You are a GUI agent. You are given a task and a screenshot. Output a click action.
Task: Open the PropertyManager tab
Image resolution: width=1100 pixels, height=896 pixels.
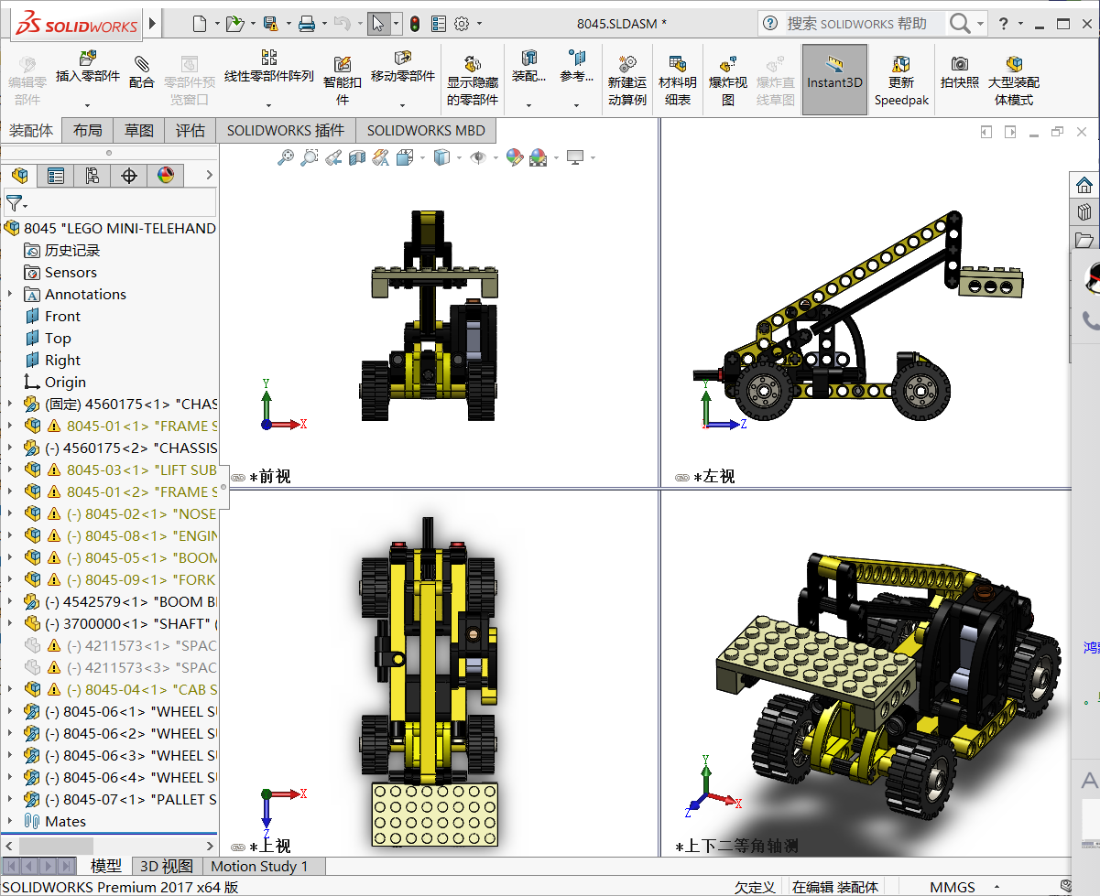tap(56, 176)
